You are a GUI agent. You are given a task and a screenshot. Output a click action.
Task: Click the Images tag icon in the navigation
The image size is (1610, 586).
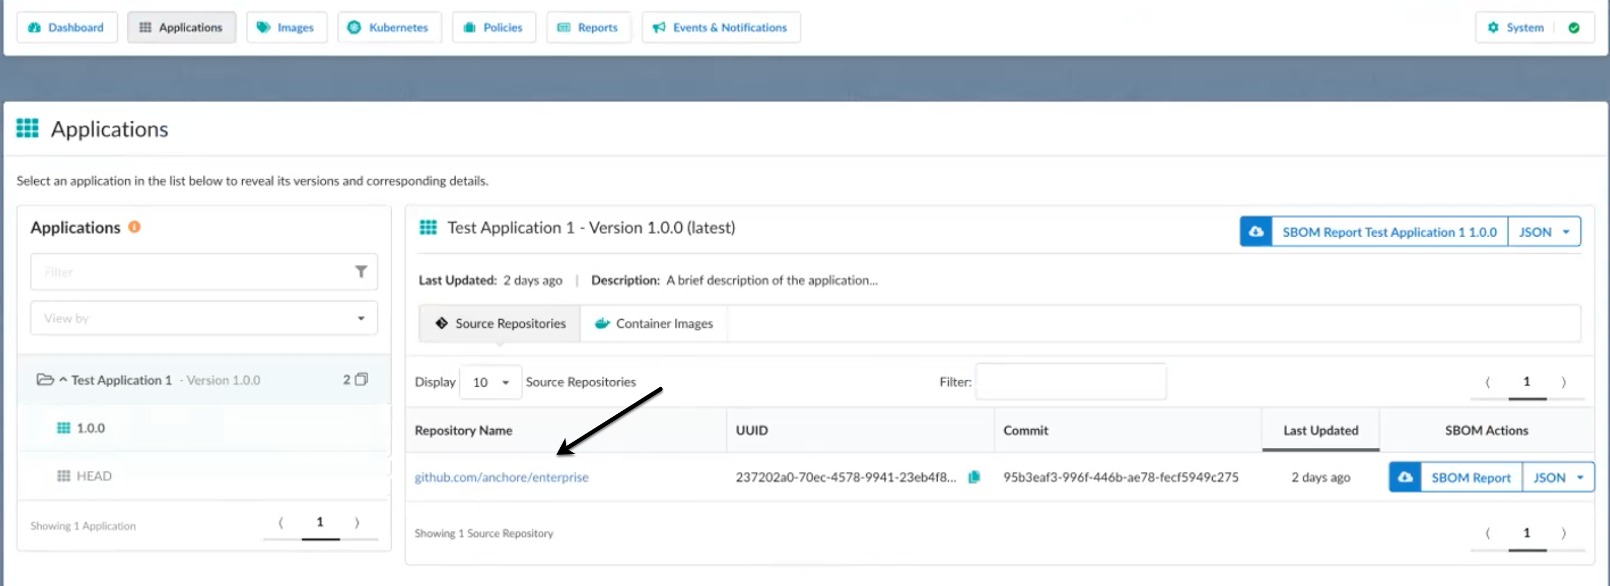tap(264, 27)
